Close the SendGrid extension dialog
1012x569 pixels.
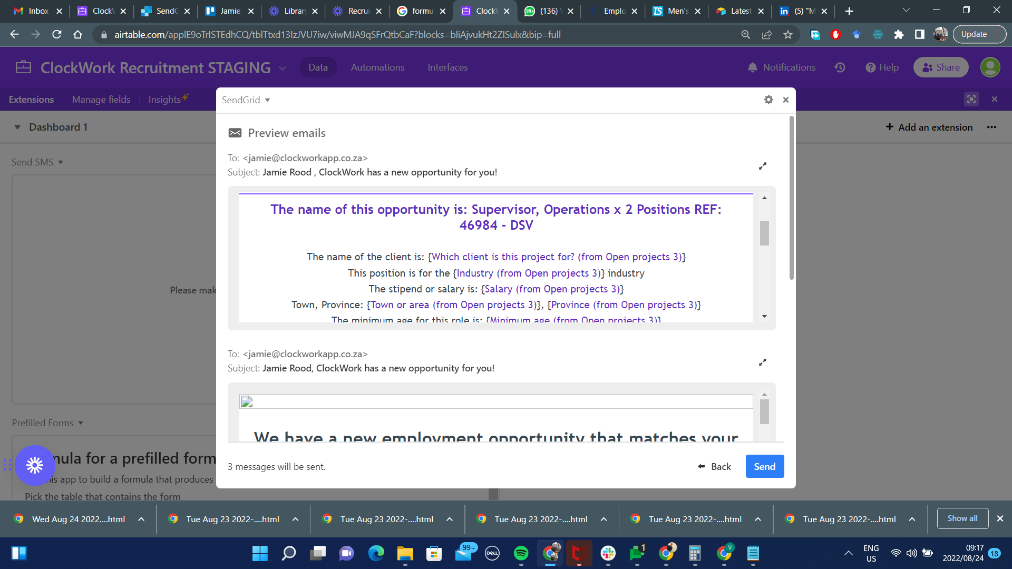pos(786,100)
